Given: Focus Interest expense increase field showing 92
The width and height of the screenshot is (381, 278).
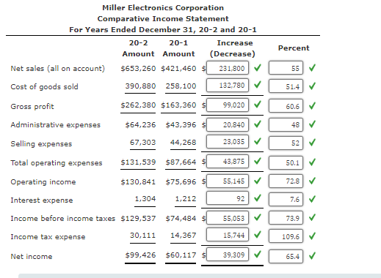Looking at the screenshot, I should pos(228,198).
